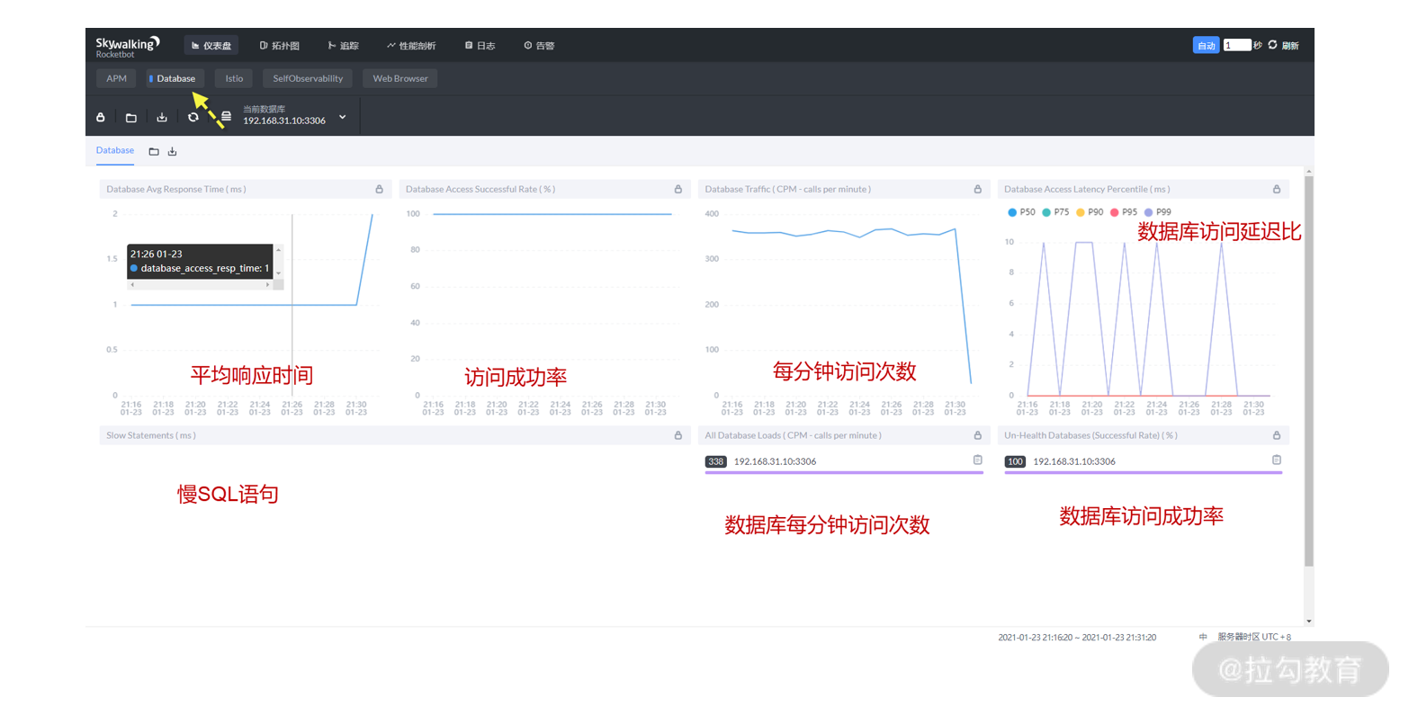Click the 100 successful rate badge
This screenshot has height=715, width=1409.
[1015, 461]
